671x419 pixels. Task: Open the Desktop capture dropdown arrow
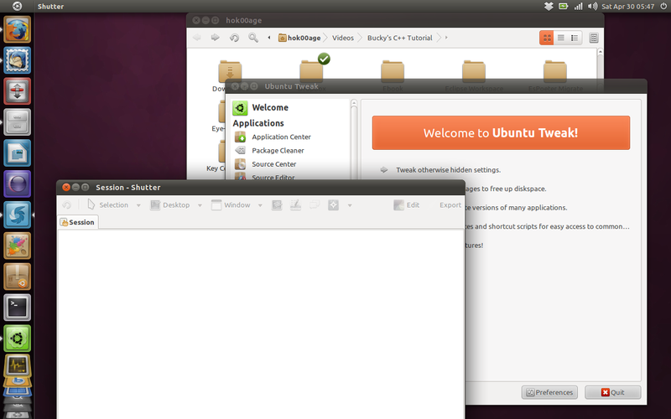(x=200, y=205)
